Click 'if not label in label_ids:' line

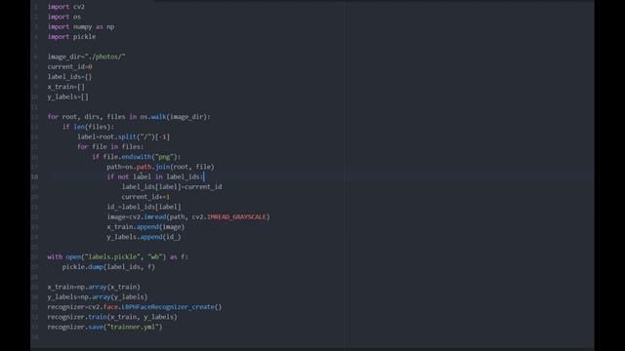155,176
